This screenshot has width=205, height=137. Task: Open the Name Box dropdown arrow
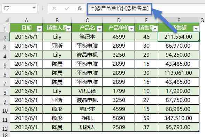point(34,8)
